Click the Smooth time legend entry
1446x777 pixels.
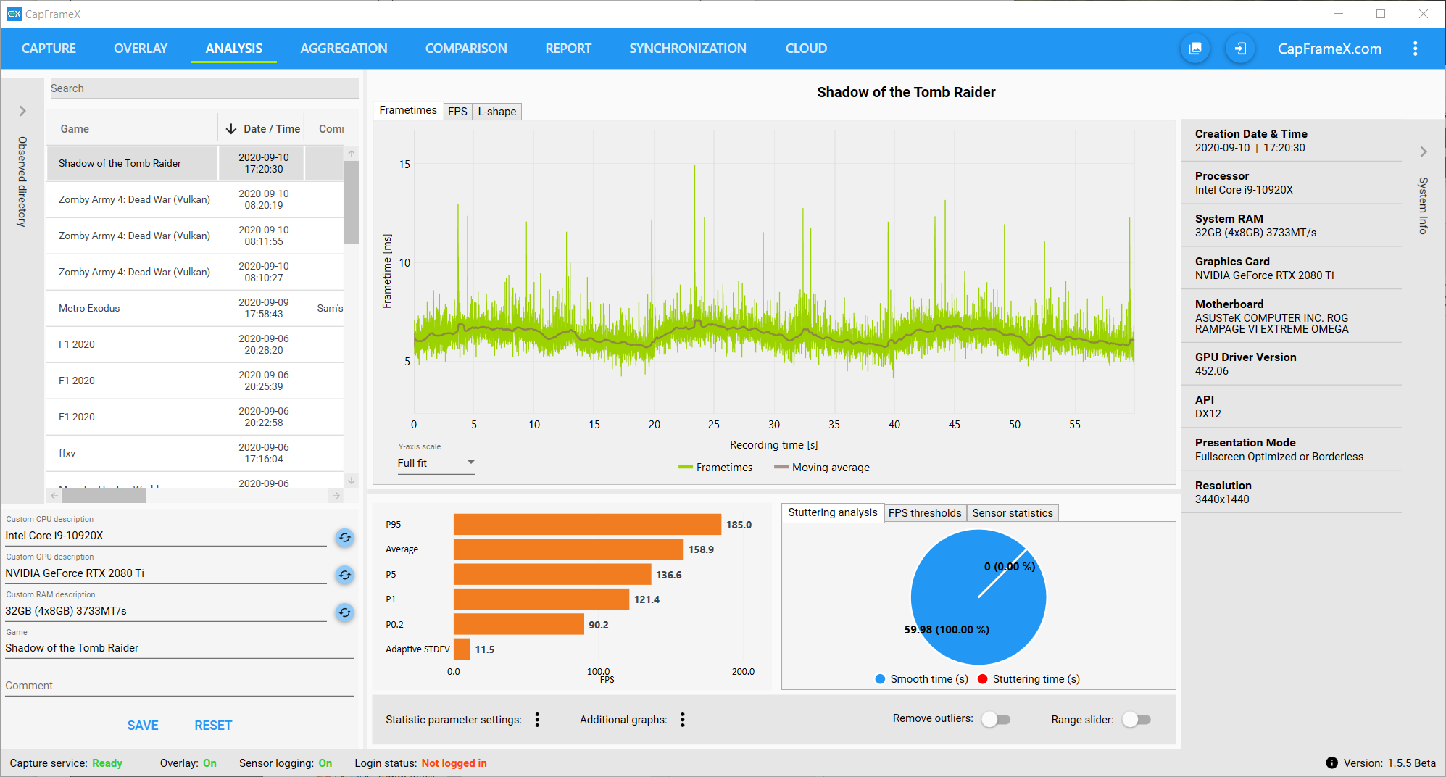[x=922, y=679]
